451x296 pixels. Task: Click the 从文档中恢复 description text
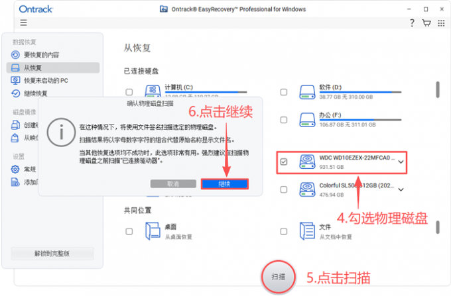pos(336,237)
